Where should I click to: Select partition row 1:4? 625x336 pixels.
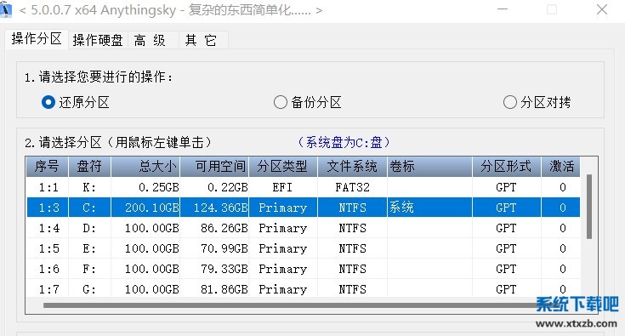[x=303, y=228]
